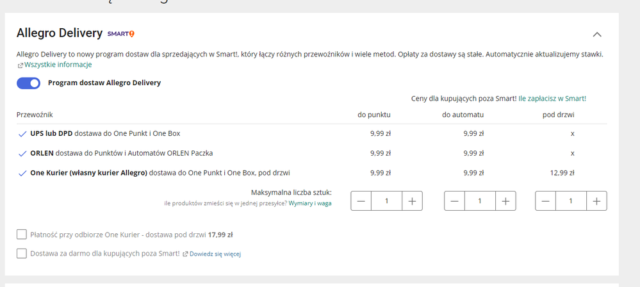This screenshot has width=640, height=287.
Task: Increase quantity in pod drzwi stepper
Action: click(596, 201)
